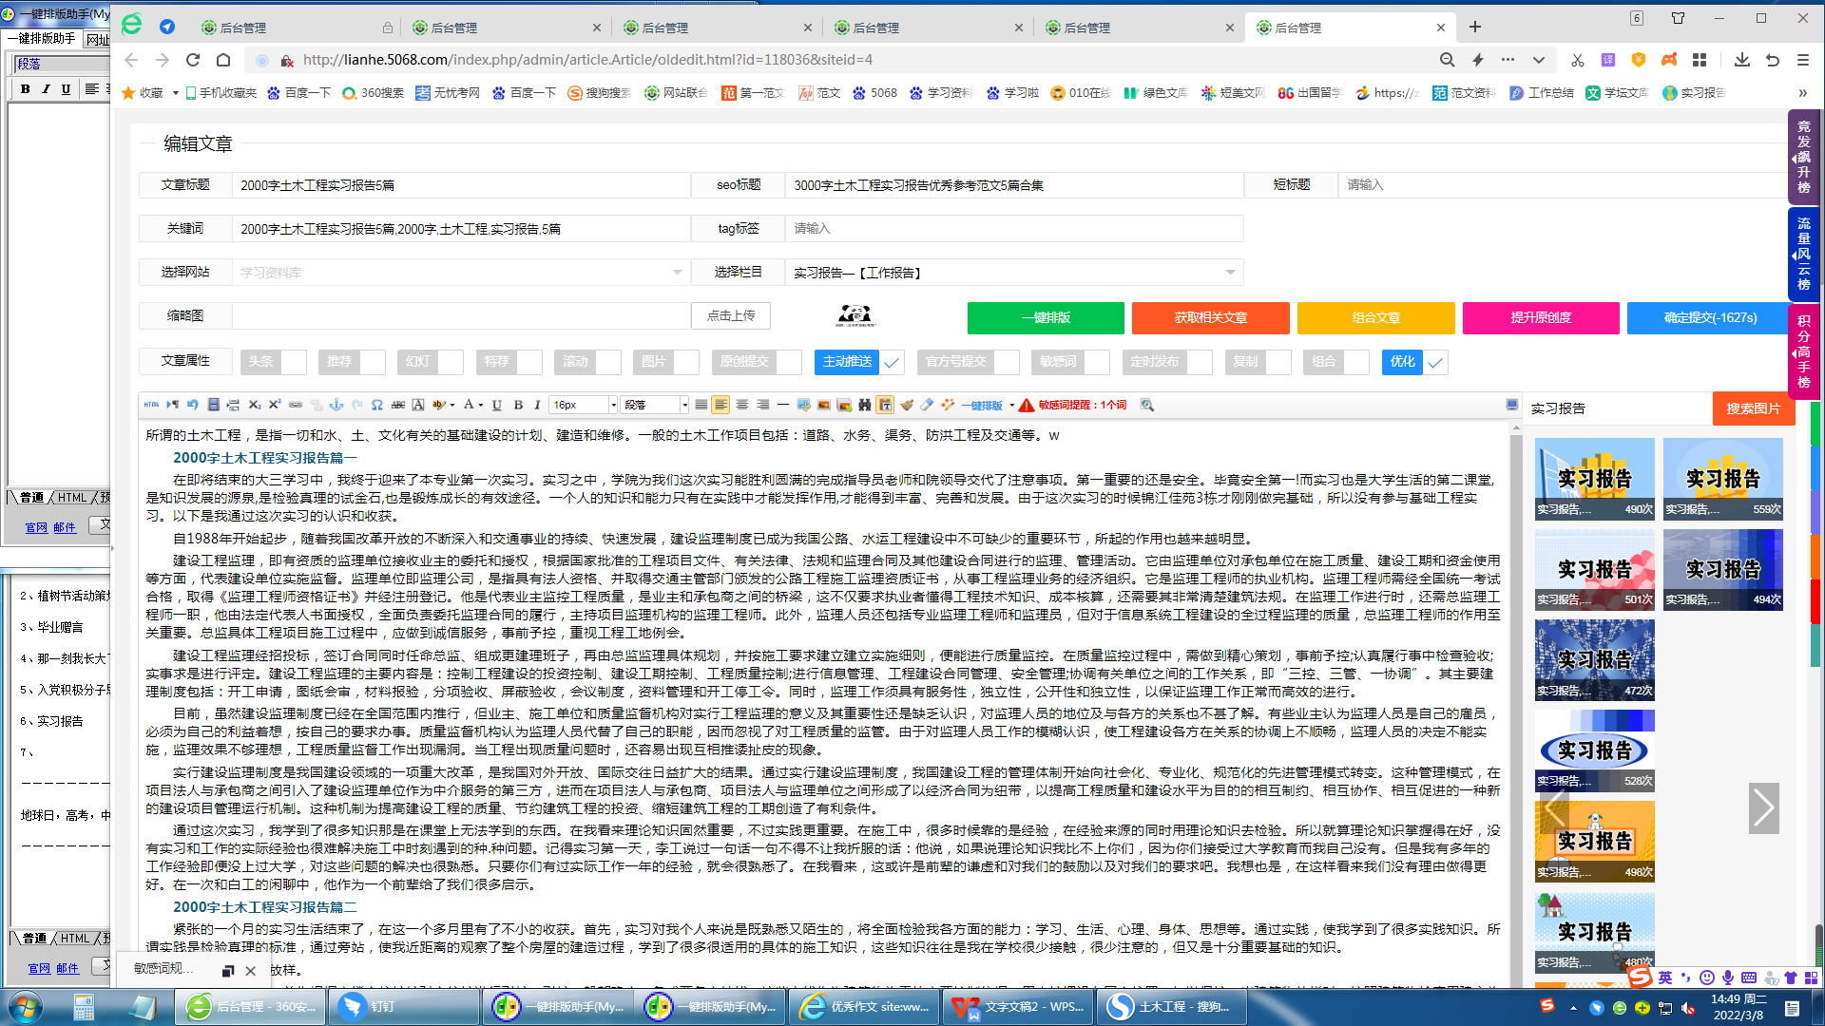Apply strikethrough to selected text

397,404
